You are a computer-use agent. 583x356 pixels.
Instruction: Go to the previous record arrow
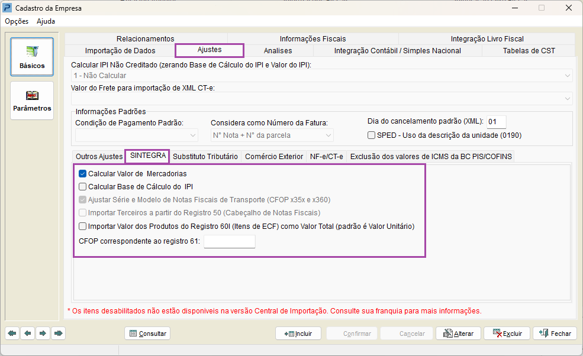tap(27, 334)
